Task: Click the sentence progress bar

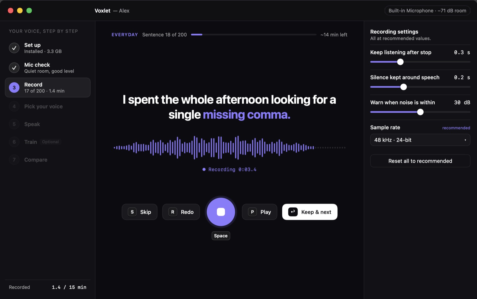Action: (x=254, y=35)
